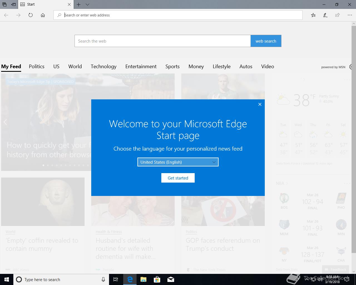Focus the address bar field
The image size is (356, 285).
178,15
